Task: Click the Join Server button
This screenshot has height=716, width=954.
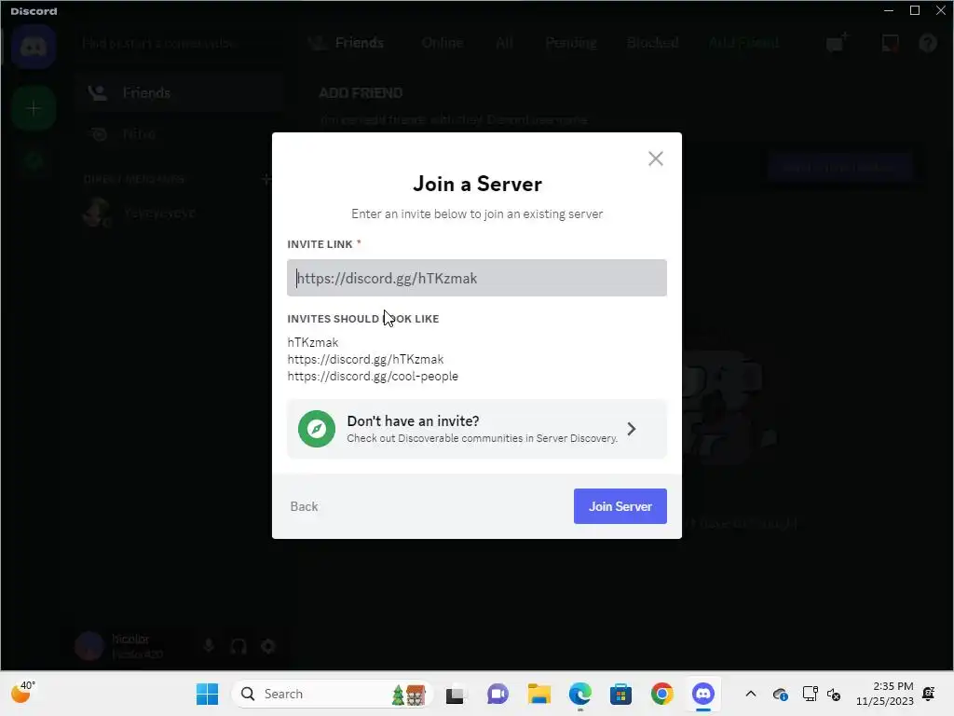Action: point(620,506)
